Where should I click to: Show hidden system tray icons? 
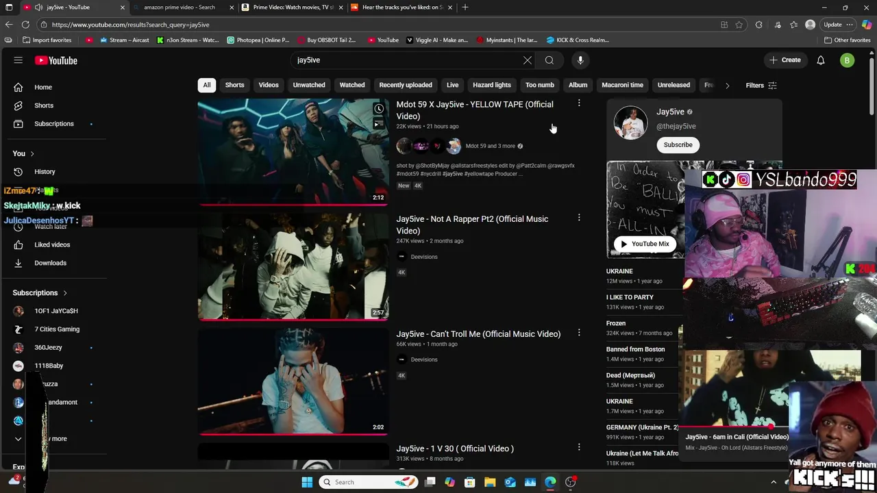coord(774,482)
